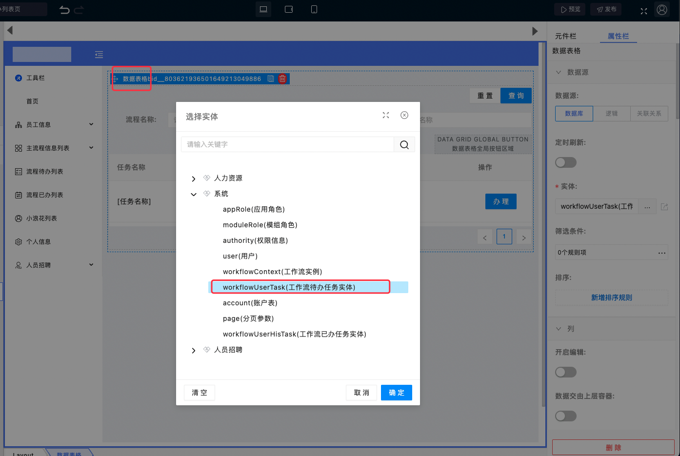Expand the 人员招聘 sidebar menu
The image size is (680, 456).
(x=91, y=265)
